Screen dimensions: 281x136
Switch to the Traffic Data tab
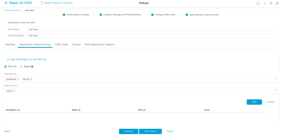(x=61, y=44)
